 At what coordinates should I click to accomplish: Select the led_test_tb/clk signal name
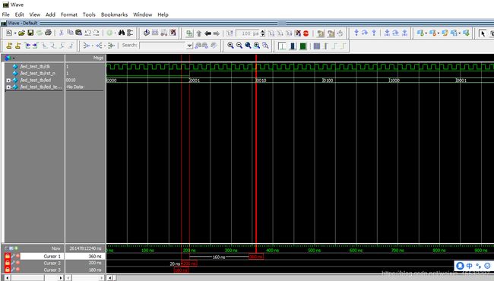click(35, 66)
